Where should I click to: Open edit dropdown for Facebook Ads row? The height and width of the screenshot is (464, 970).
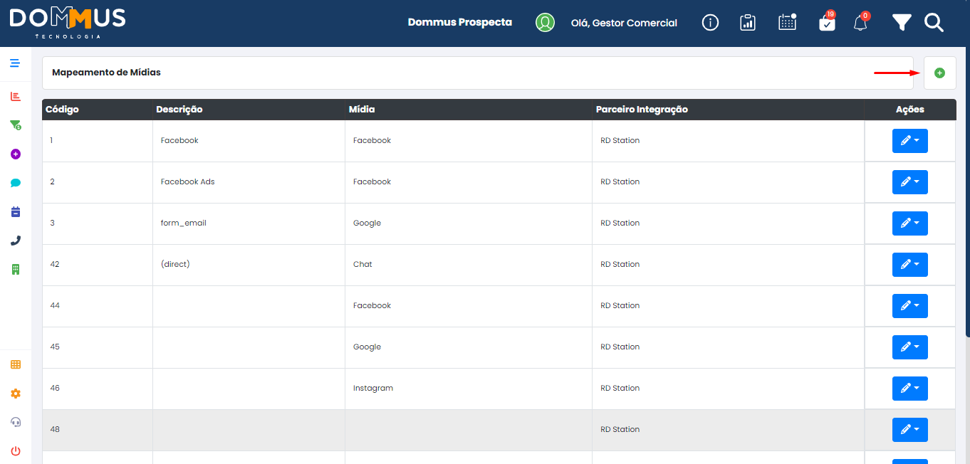click(x=910, y=182)
